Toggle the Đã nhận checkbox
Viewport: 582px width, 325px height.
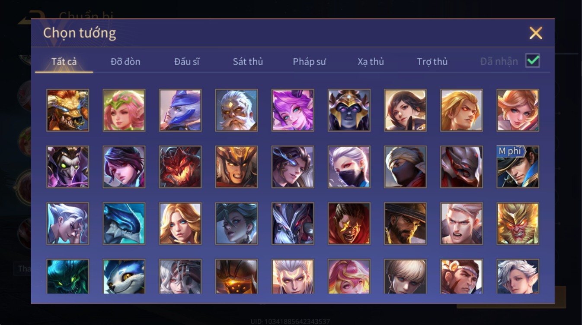[532, 60]
